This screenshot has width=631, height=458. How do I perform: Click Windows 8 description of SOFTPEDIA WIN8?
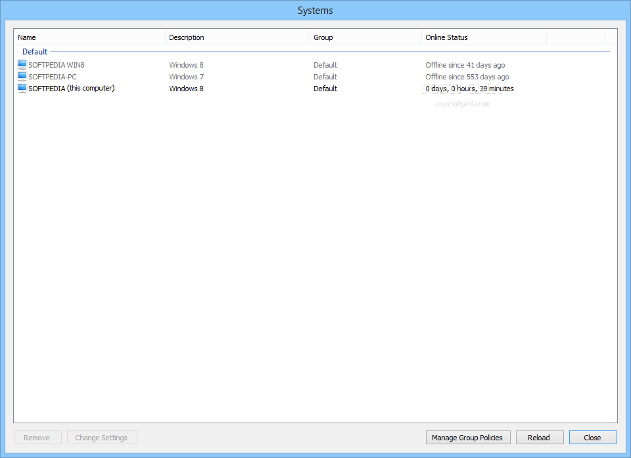(x=186, y=65)
